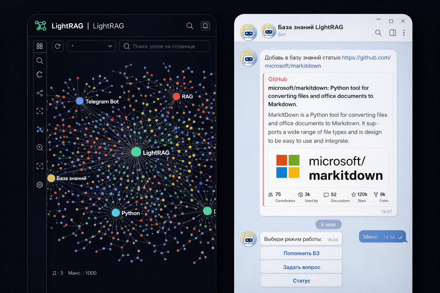Image resolution: width=440 pixels, height=293 pixels.
Task: Click the sent Меню message bubble
Action: coord(383,237)
